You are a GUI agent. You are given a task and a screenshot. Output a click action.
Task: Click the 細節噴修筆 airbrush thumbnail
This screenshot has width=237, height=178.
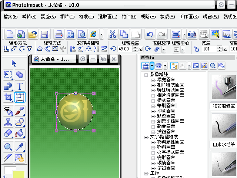click(x=224, y=88)
